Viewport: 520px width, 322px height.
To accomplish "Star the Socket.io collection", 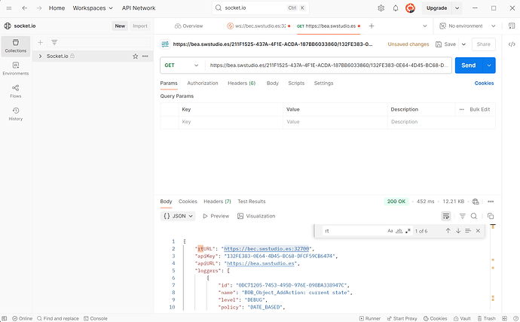I will tap(136, 56).
